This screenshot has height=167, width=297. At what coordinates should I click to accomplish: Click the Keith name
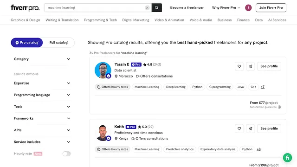pyautogui.click(x=119, y=127)
